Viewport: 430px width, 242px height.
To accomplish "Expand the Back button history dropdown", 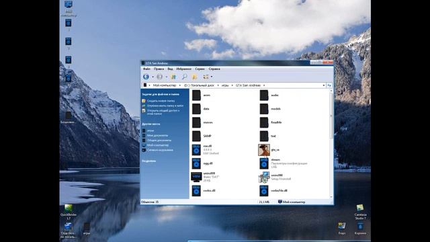I will (153, 77).
